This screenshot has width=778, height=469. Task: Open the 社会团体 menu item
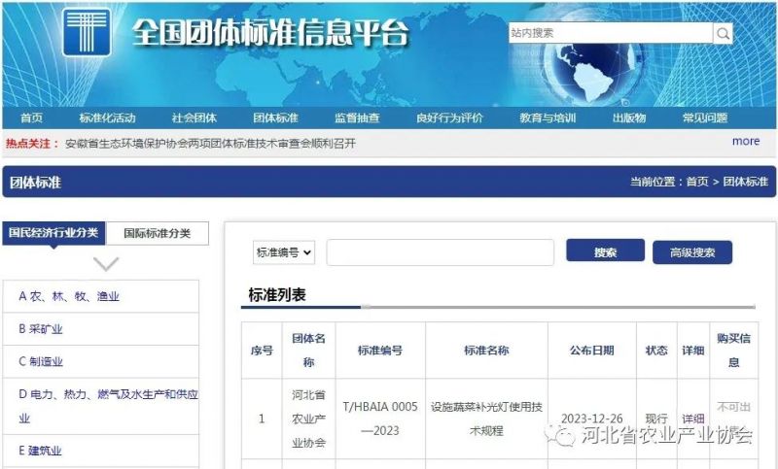coord(194,117)
